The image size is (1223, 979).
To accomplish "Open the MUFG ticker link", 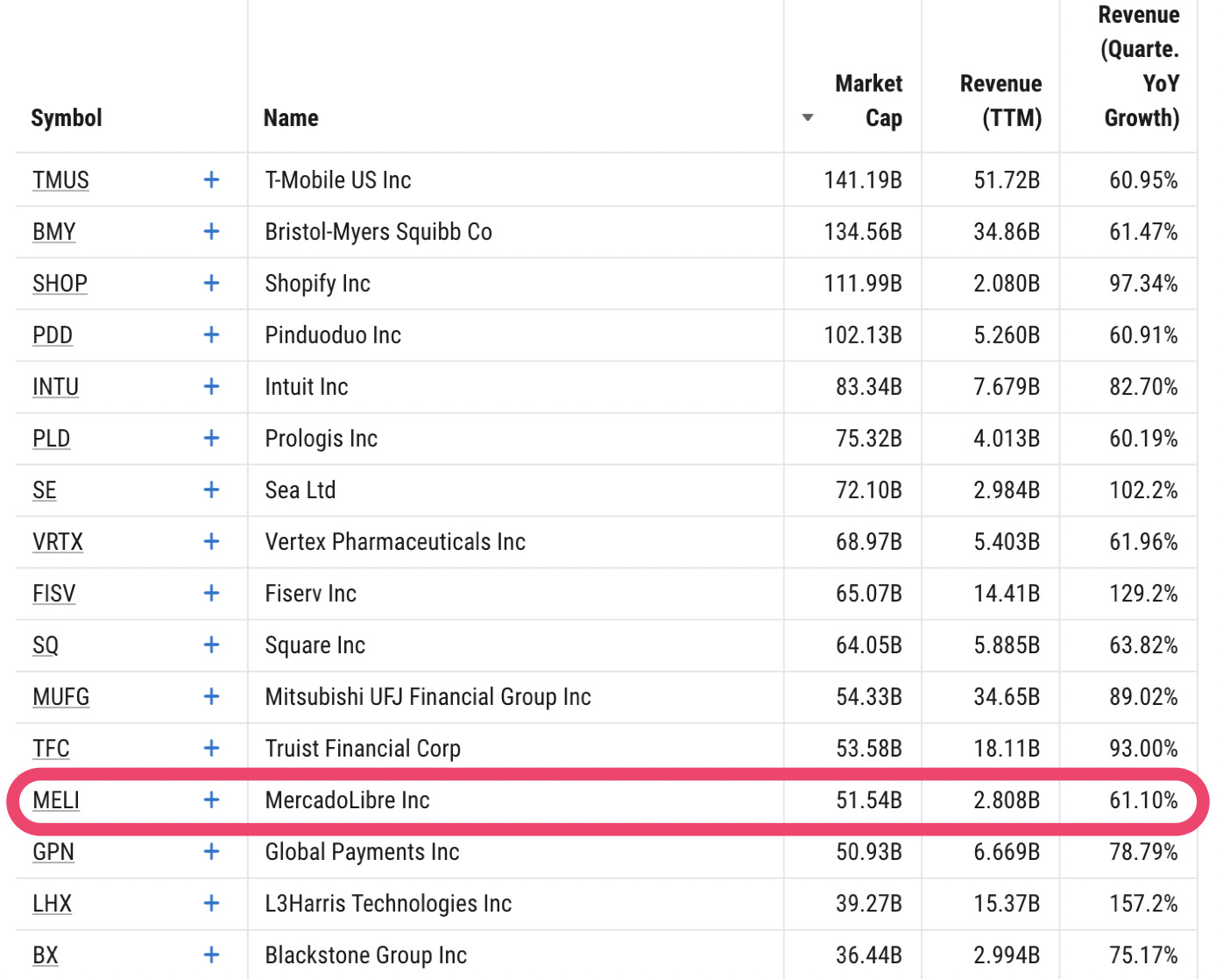I will [60, 697].
